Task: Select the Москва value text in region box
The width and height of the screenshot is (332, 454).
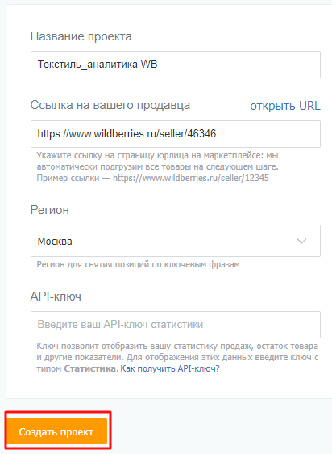Action: (x=55, y=242)
